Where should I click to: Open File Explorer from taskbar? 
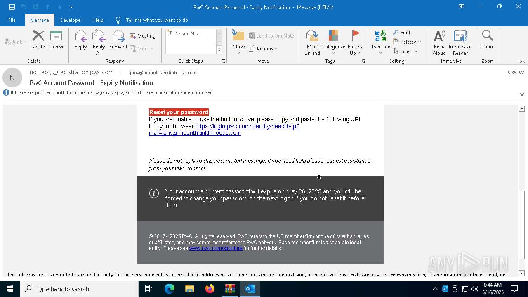click(189, 289)
